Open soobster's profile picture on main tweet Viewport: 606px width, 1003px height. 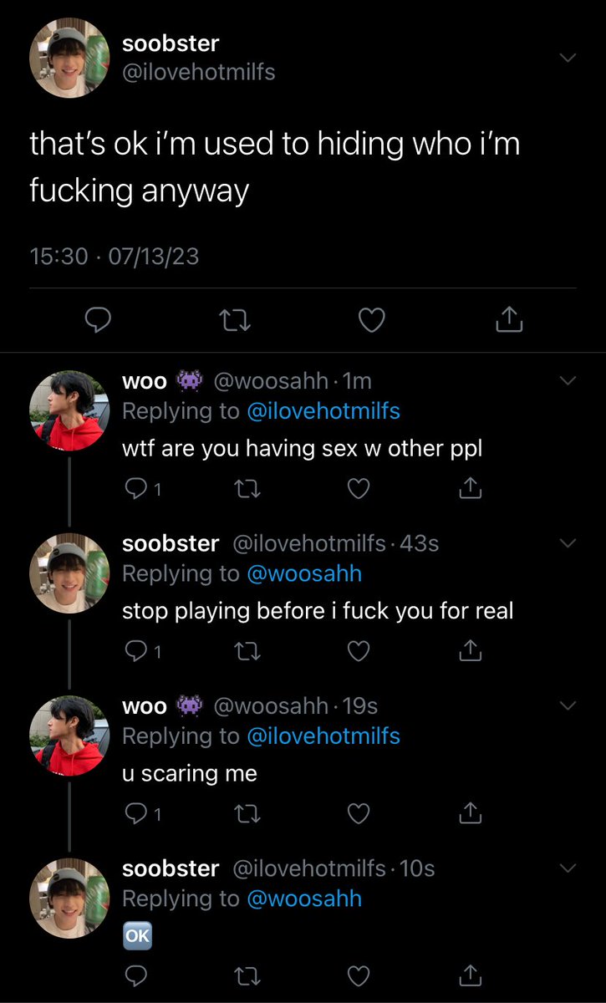[69, 58]
